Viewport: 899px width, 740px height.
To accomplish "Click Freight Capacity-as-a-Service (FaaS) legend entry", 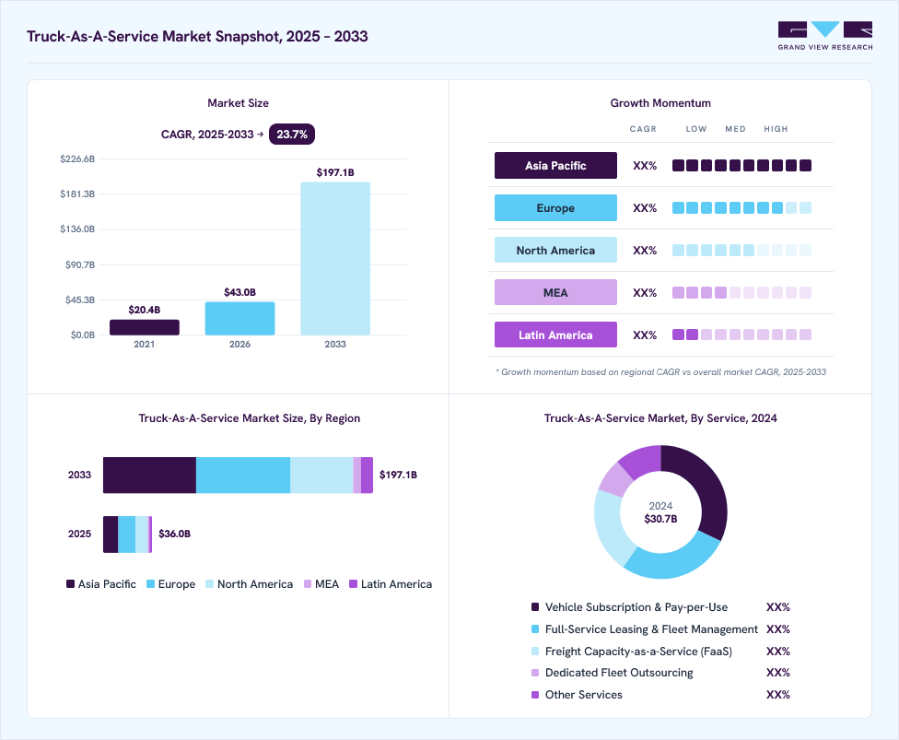I will tap(660, 652).
